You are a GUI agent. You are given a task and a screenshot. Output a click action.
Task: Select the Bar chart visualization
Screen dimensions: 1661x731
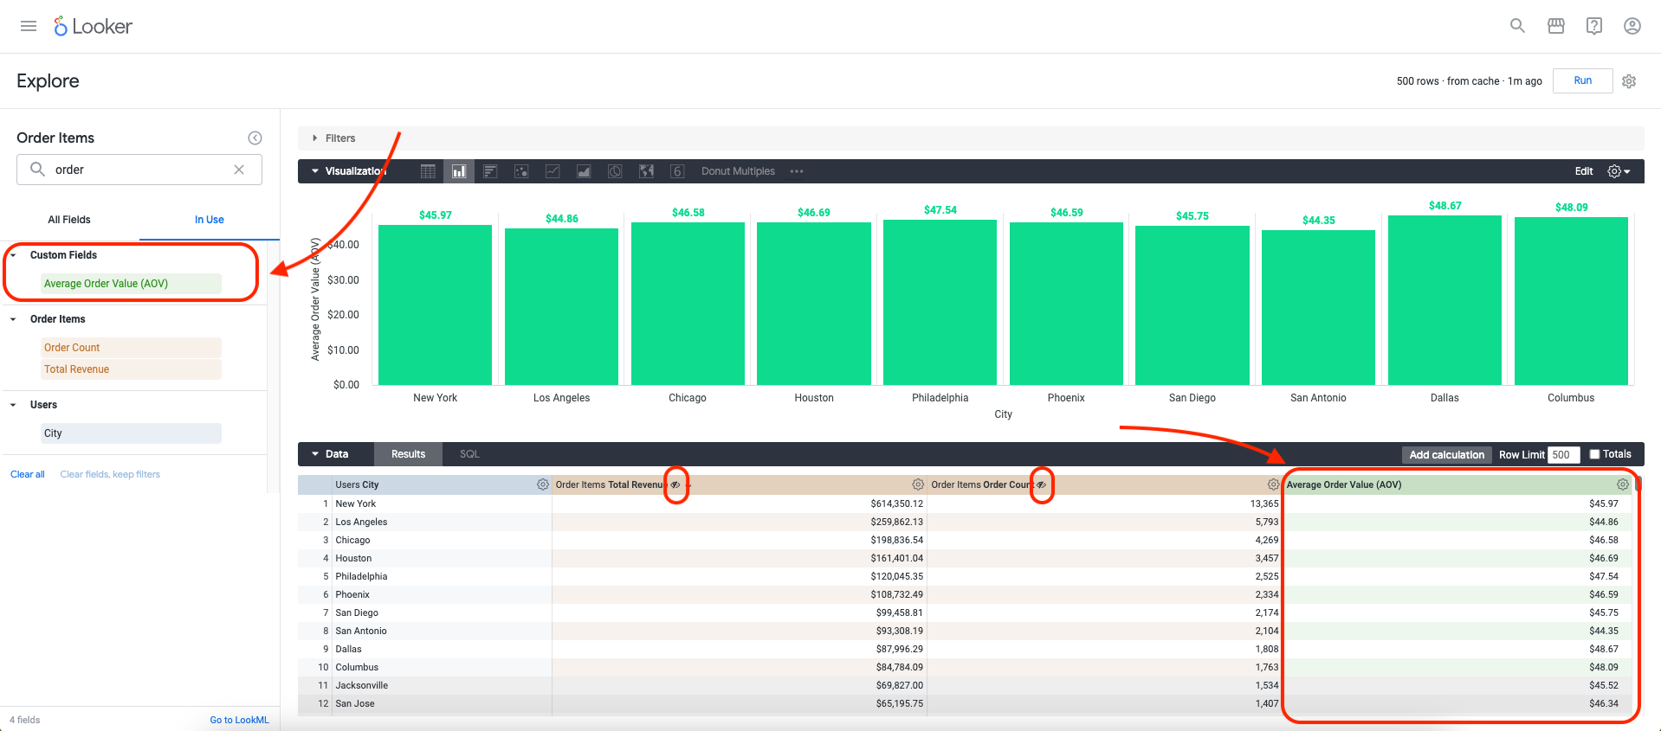490,171
